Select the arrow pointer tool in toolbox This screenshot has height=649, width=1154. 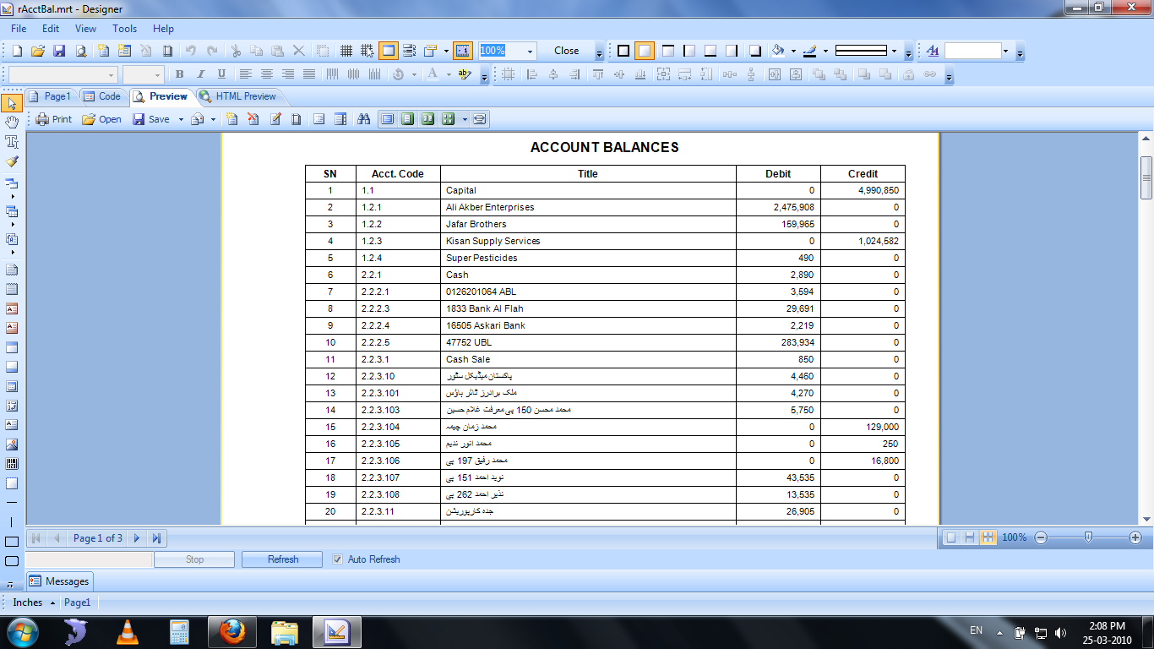[12, 104]
